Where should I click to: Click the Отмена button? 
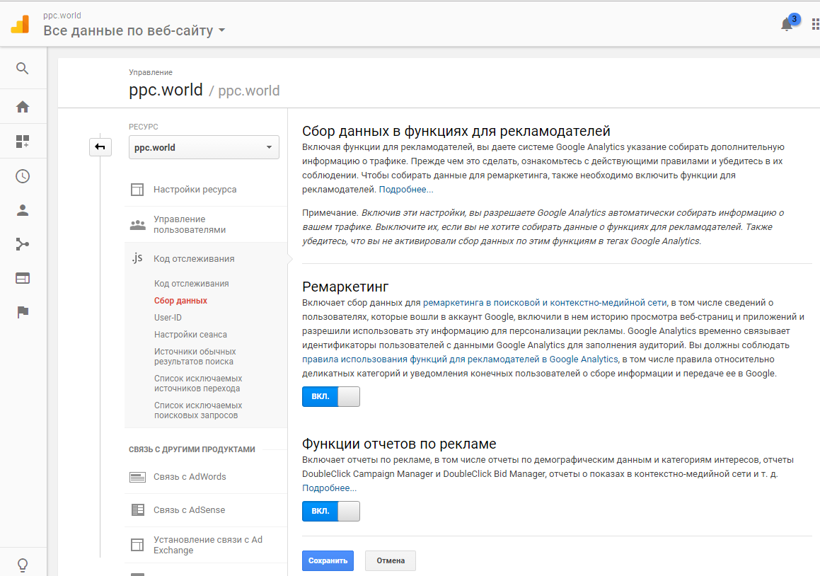pos(391,560)
